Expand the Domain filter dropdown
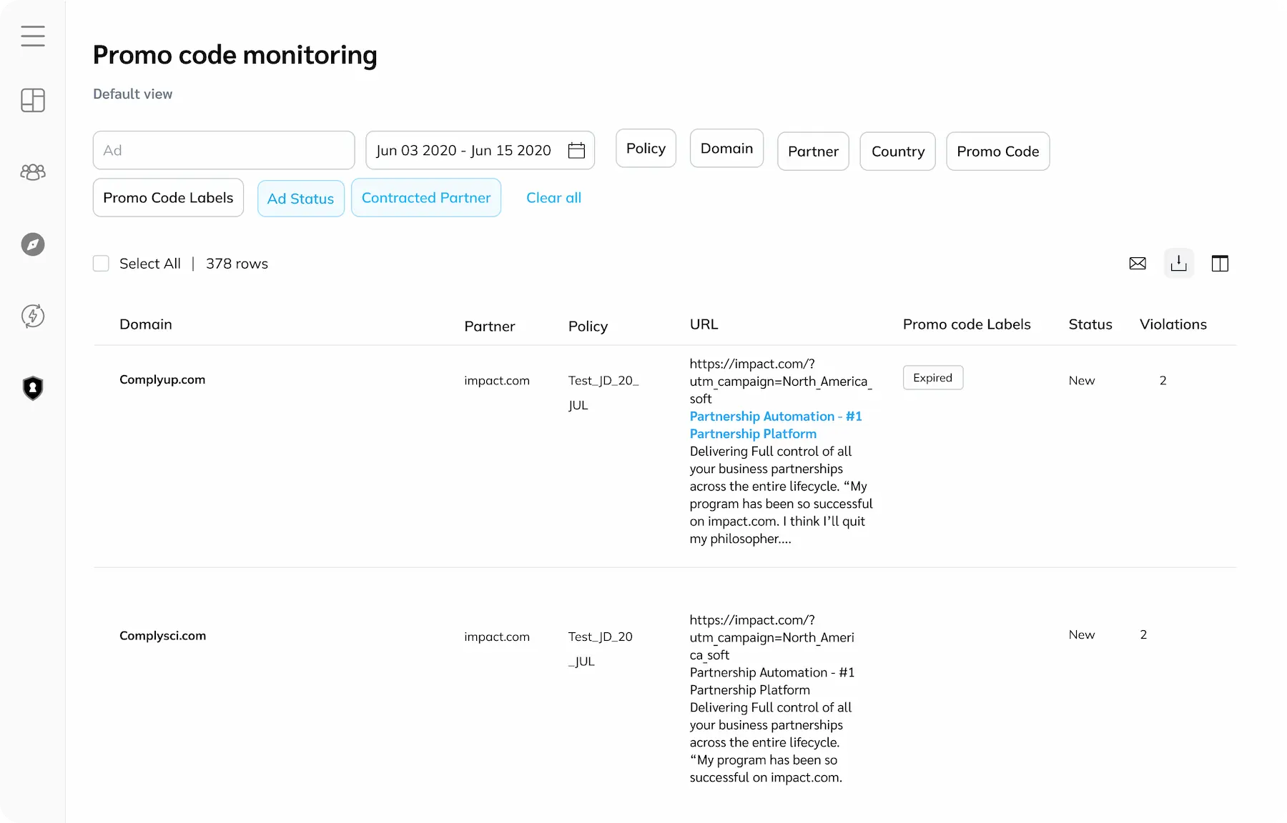Image resolution: width=1287 pixels, height=823 pixels. 726,149
